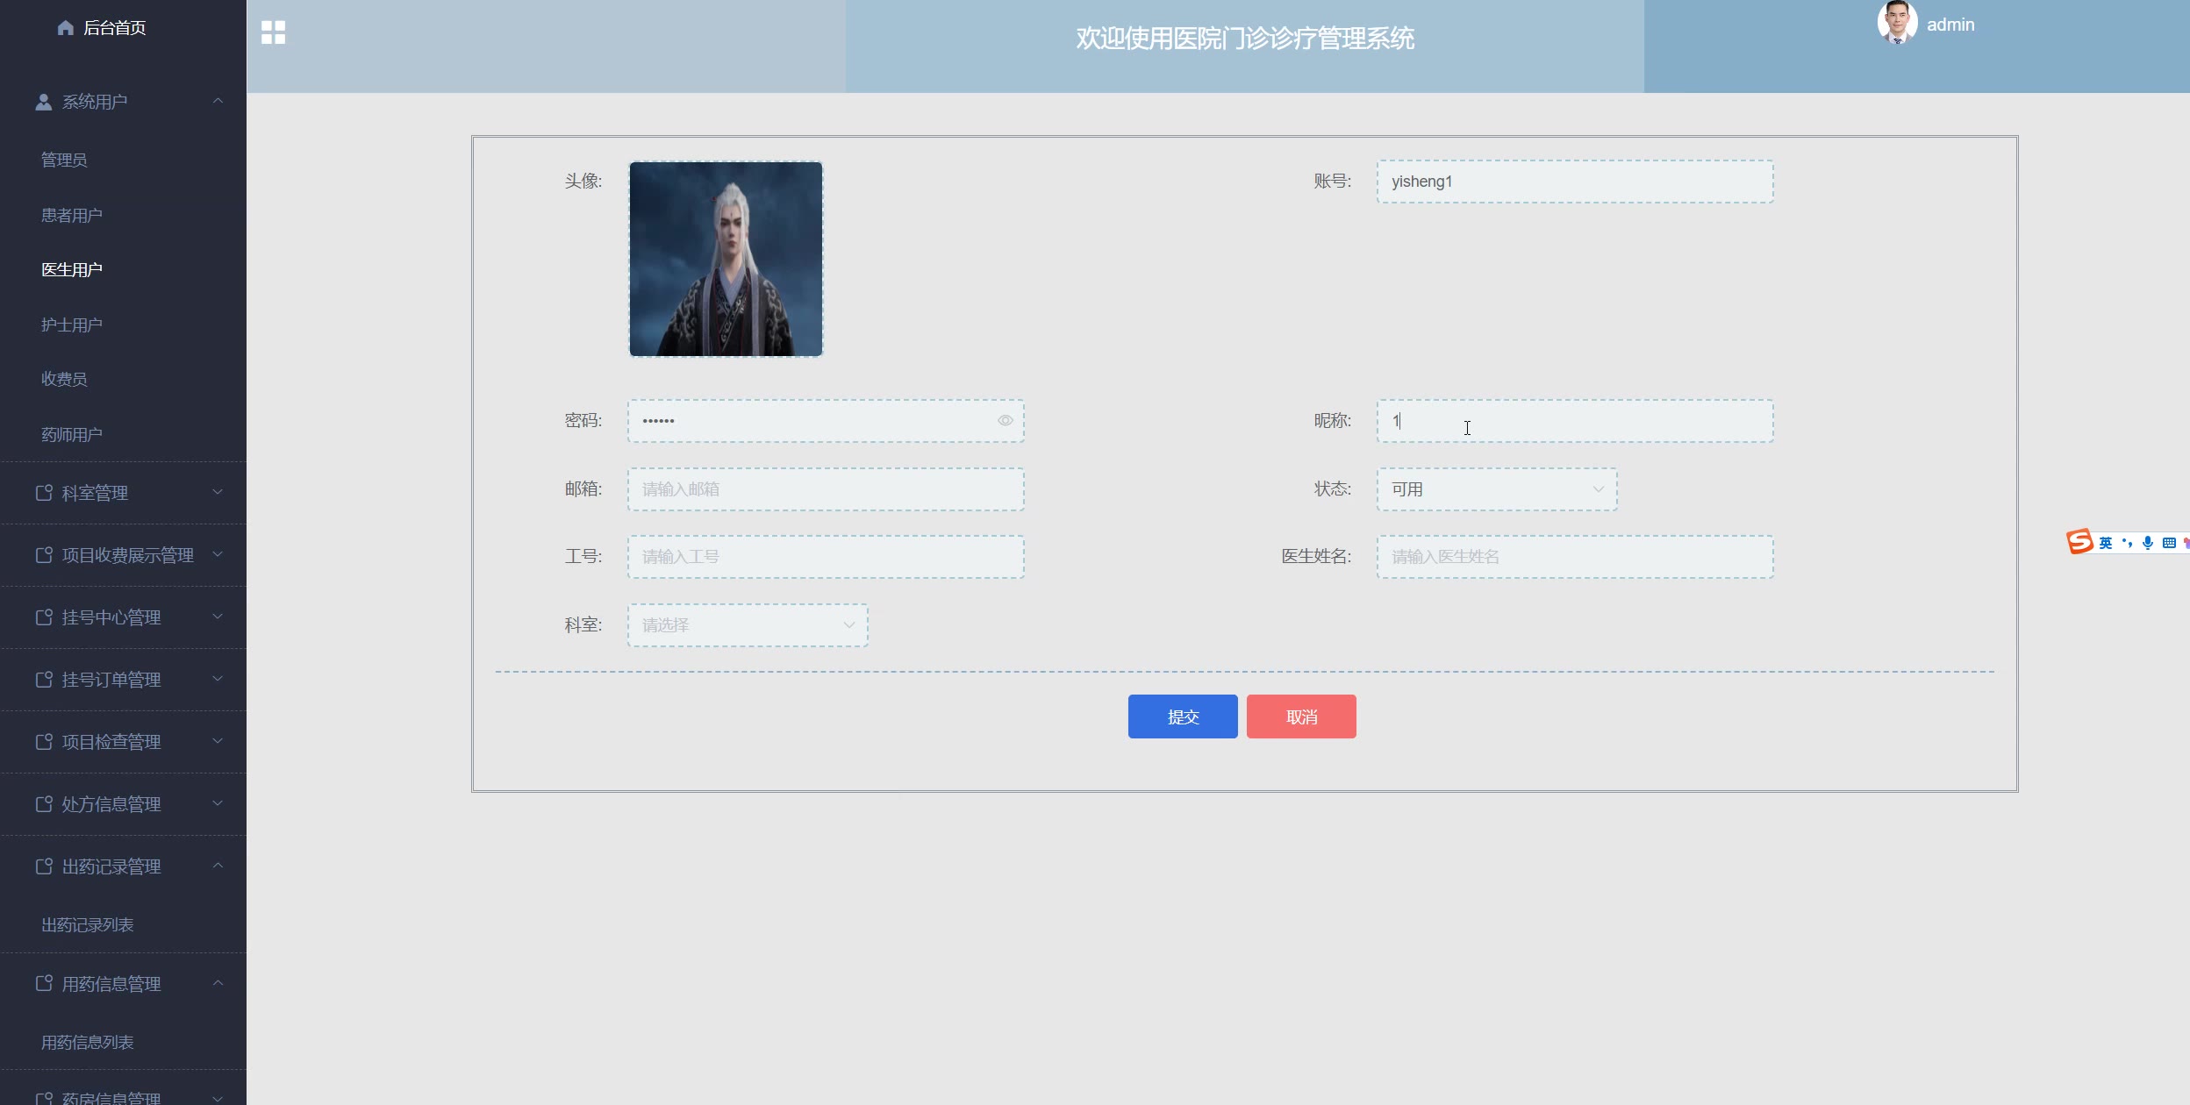Expand the 项目收费展示管理 chevron
The image size is (2190, 1105).
pos(218,554)
